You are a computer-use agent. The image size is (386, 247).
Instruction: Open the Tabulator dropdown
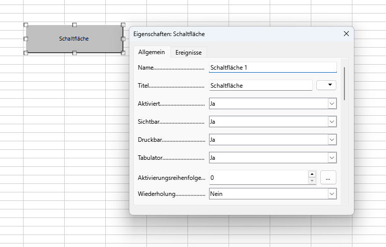coord(332,157)
